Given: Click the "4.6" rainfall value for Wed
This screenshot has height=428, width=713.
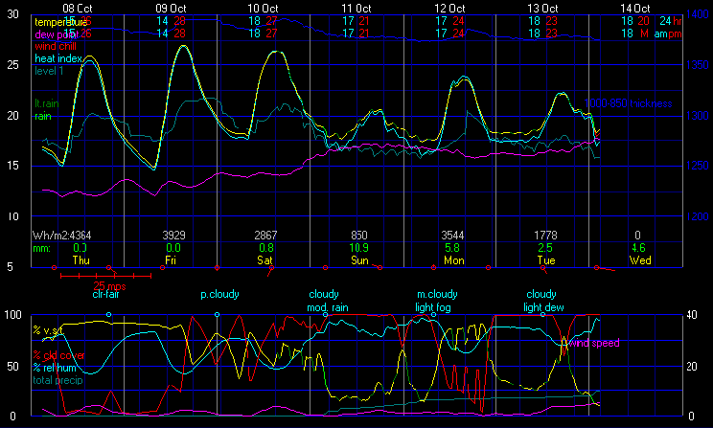Looking at the screenshot, I should pyautogui.click(x=638, y=248).
